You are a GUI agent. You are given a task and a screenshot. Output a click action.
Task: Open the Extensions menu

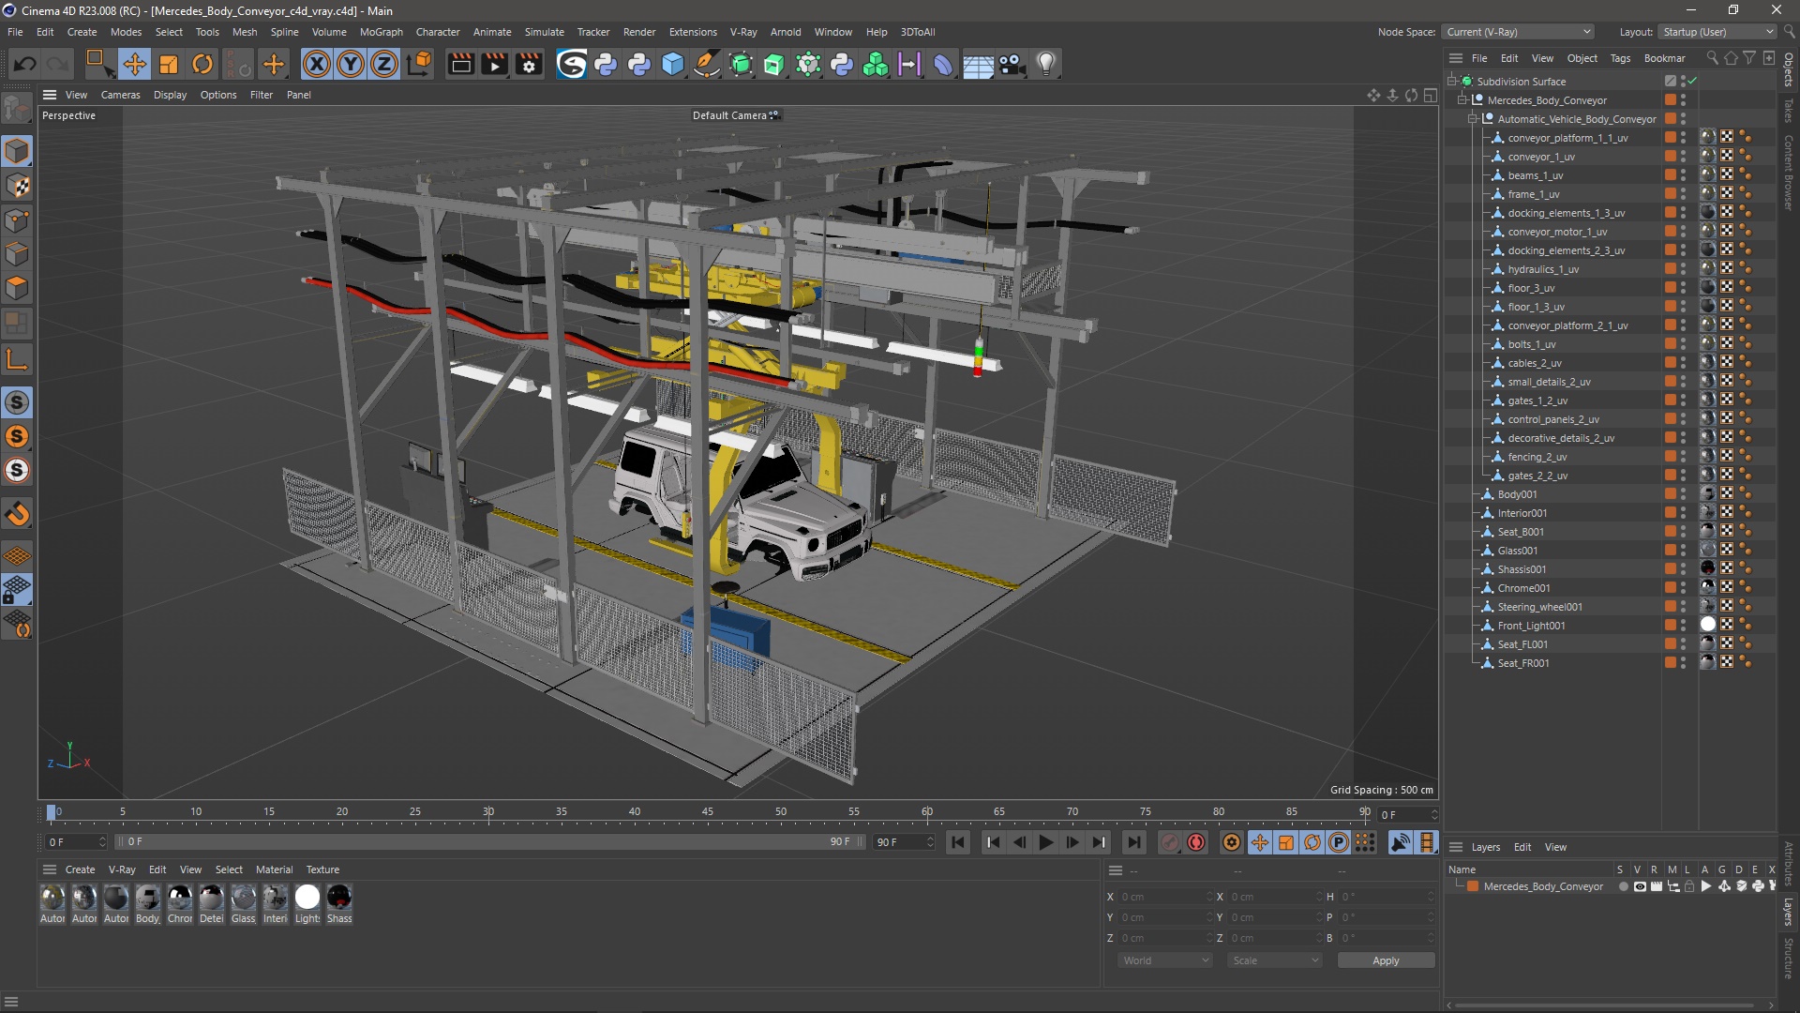click(693, 32)
